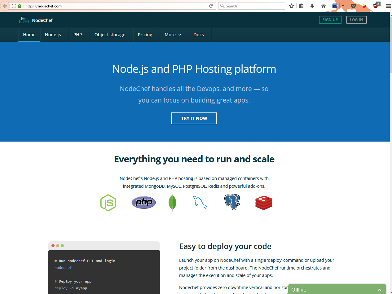This screenshot has width=392, height=294.
Task: Click '# Run nodechef CLI and login' comment
Action: coord(85,261)
